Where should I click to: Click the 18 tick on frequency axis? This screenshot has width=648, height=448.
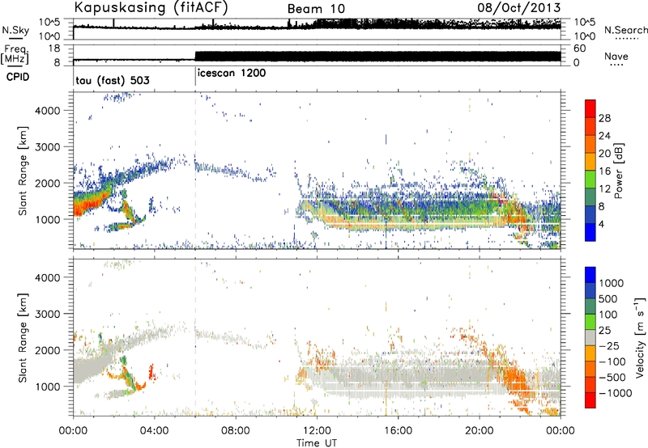[54, 49]
